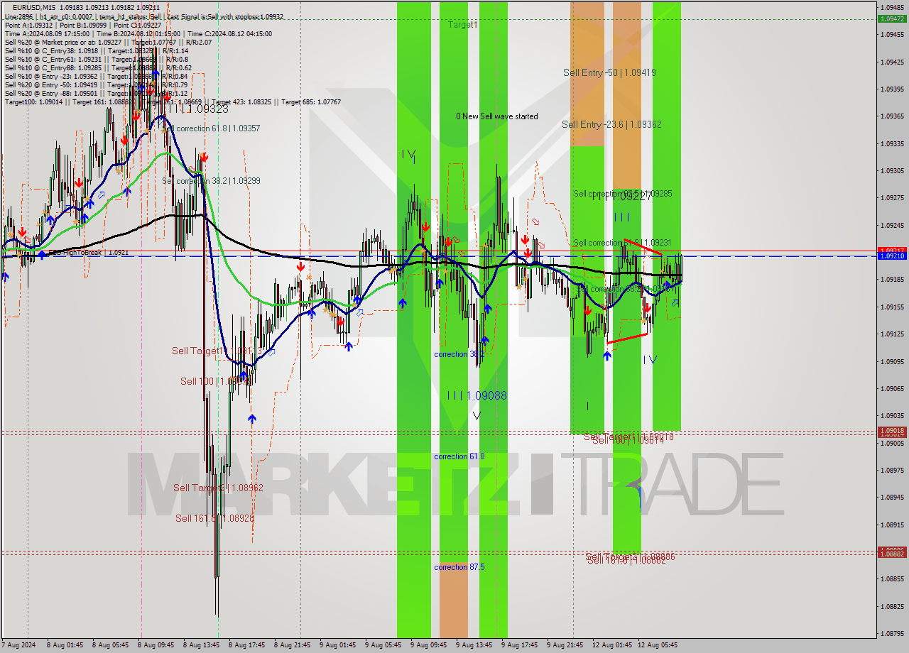Click the 1.08945 price axis label
Image resolution: width=909 pixels, height=653 pixels.
(893, 498)
